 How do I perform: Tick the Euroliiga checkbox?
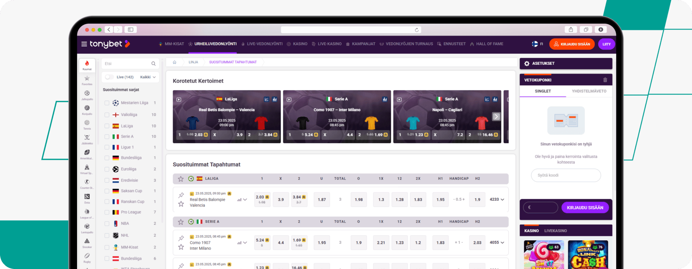tap(107, 169)
